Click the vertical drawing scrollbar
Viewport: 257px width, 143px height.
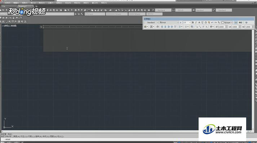click(x=253, y=79)
